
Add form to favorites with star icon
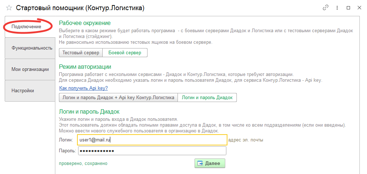tap(9, 8)
